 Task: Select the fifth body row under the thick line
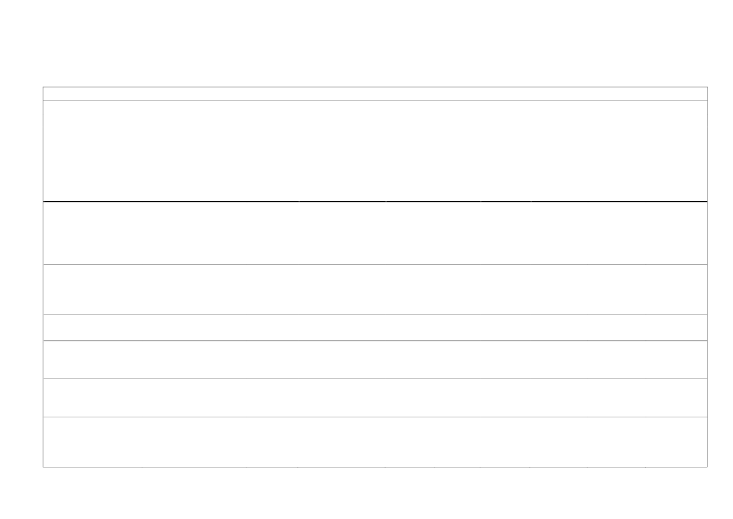[x=375, y=398]
